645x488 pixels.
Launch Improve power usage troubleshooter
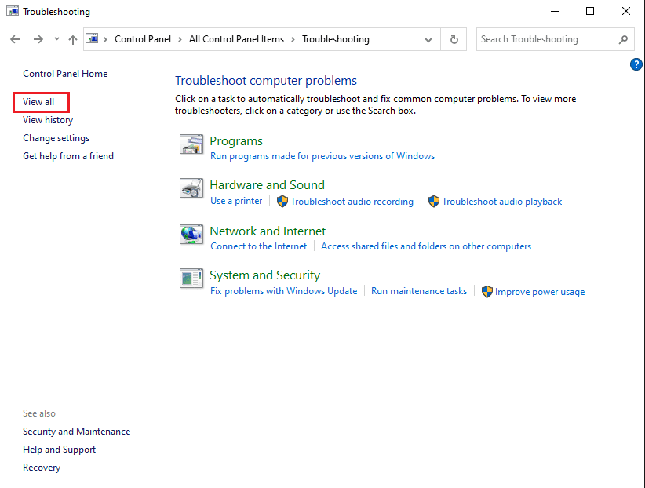[540, 292]
